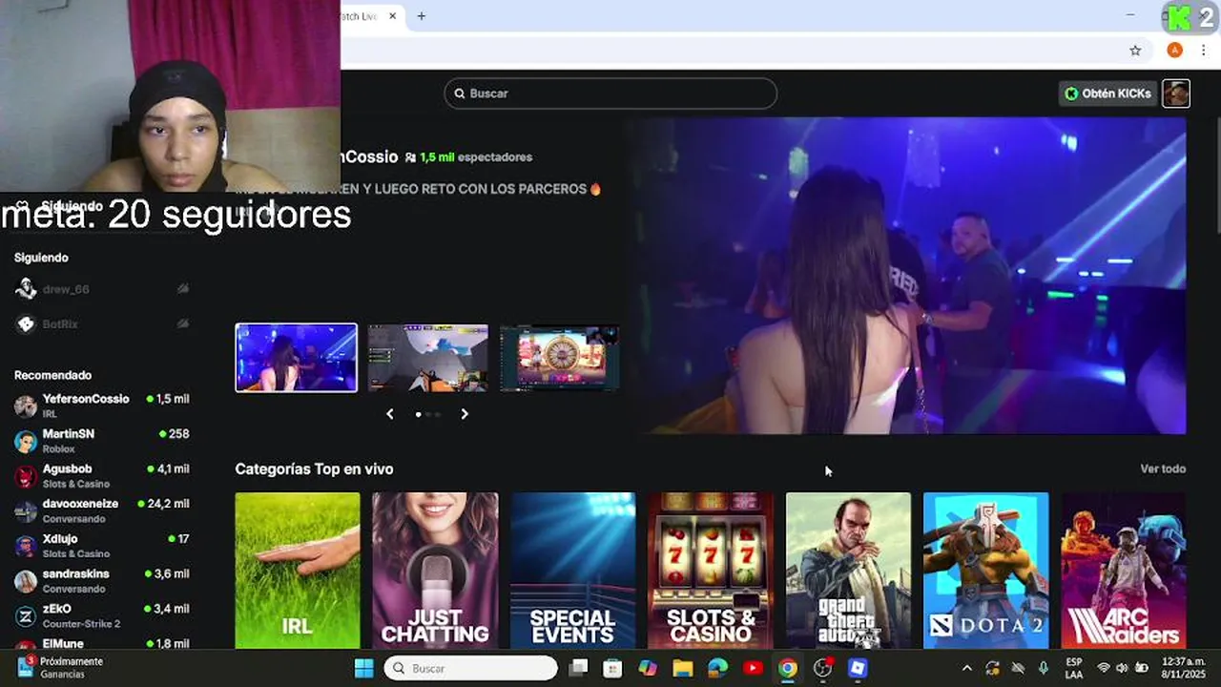The width and height of the screenshot is (1221, 687).
Task: Open the Grand Theft Auto category card
Action: (848, 571)
